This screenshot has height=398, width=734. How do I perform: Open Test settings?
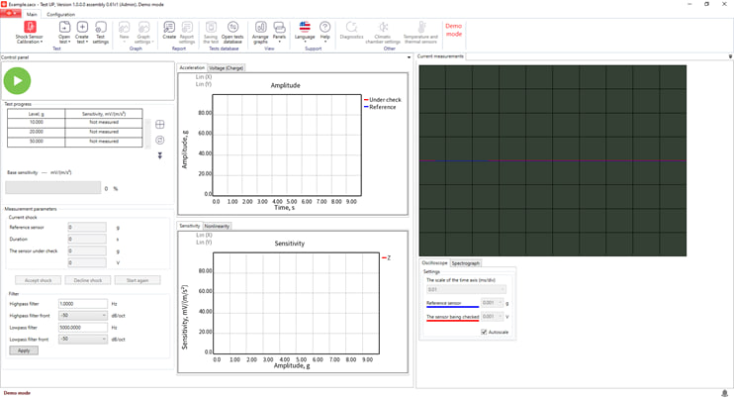(x=100, y=33)
